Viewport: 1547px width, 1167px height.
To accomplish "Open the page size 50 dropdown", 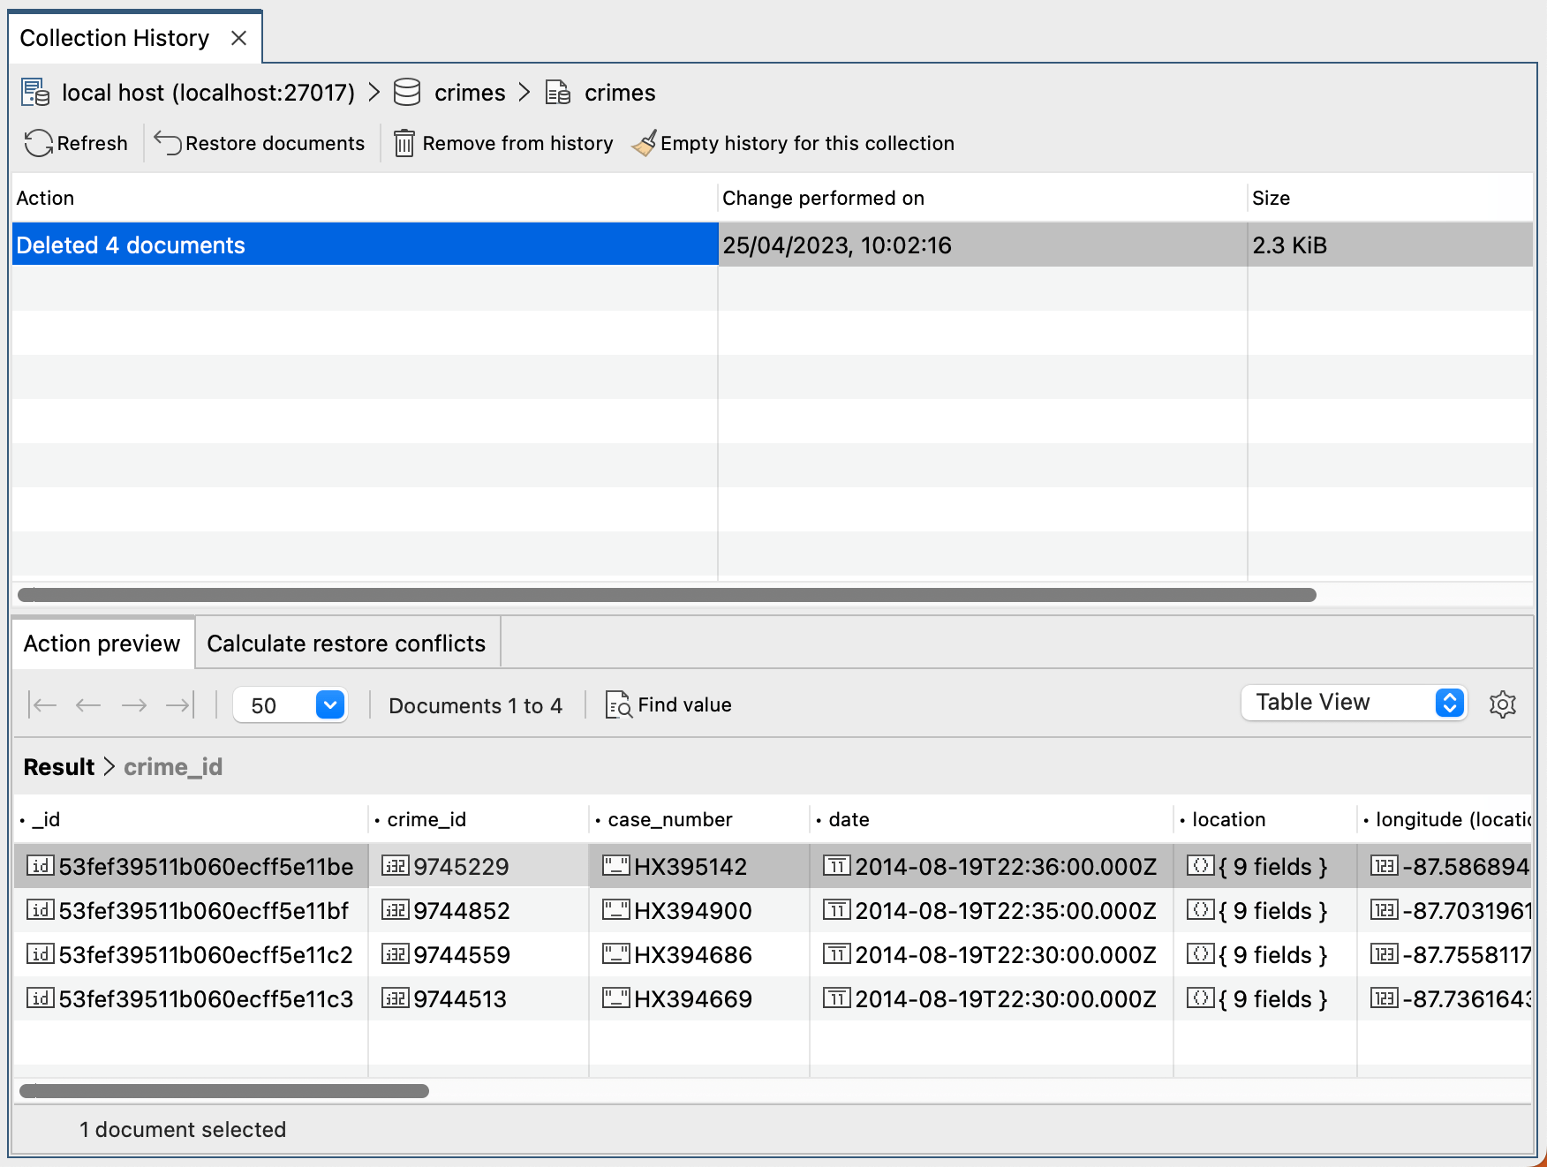I will [329, 705].
